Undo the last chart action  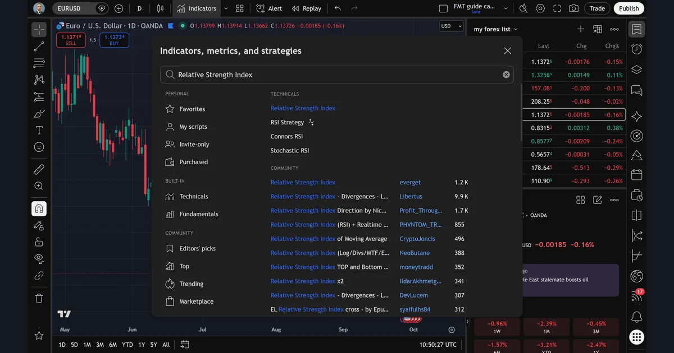point(337,8)
